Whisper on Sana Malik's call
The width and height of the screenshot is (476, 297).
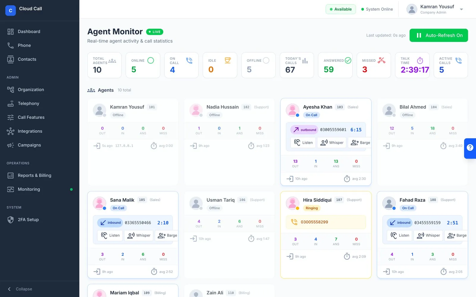point(139,236)
